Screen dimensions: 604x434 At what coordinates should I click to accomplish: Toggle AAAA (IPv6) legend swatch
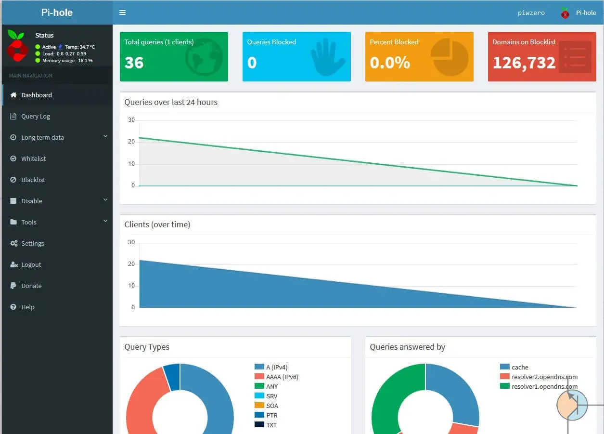(259, 377)
